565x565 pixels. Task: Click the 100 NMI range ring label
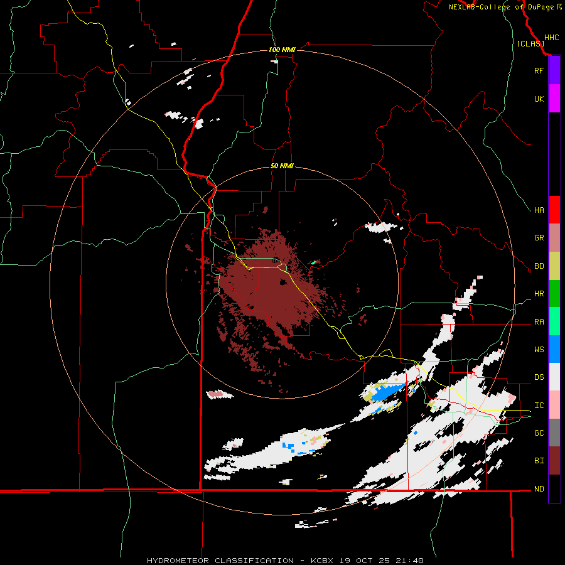click(x=282, y=50)
